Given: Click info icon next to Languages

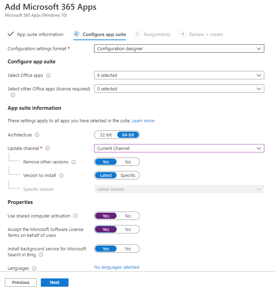Looking at the screenshot, I should tap(34, 268).
